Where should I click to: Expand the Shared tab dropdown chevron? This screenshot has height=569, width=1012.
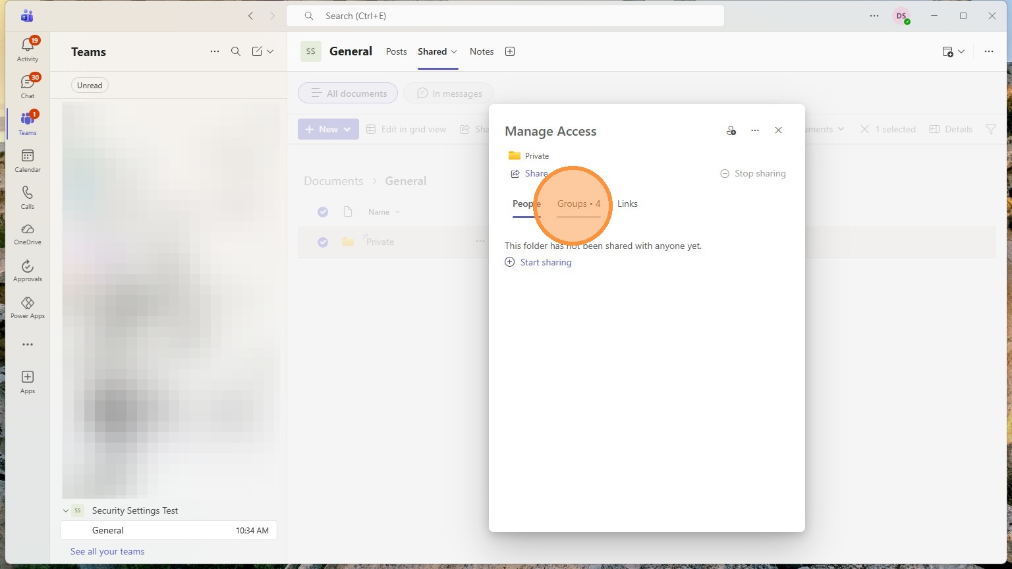click(x=454, y=52)
